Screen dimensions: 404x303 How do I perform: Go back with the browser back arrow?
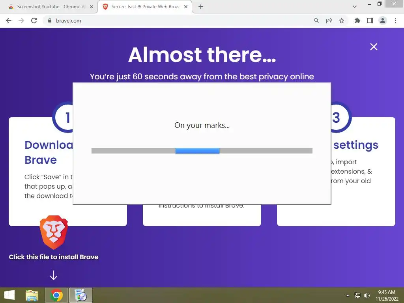pyautogui.click(x=9, y=21)
